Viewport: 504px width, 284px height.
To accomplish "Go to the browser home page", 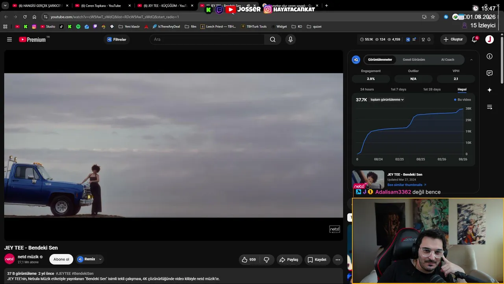I will point(34,17).
